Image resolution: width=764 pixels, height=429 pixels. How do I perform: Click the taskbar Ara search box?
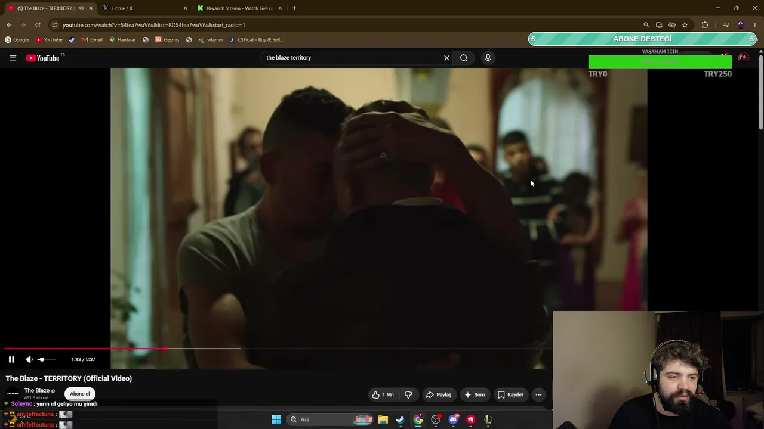[329, 419]
